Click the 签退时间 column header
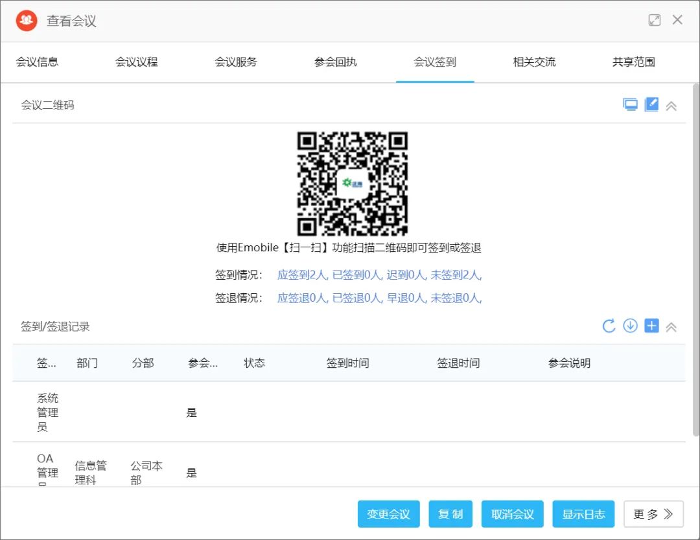This screenshot has height=540, width=700. click(458, 363)
